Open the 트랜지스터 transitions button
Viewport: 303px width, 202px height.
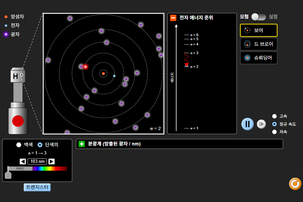[x=37, y=187]
